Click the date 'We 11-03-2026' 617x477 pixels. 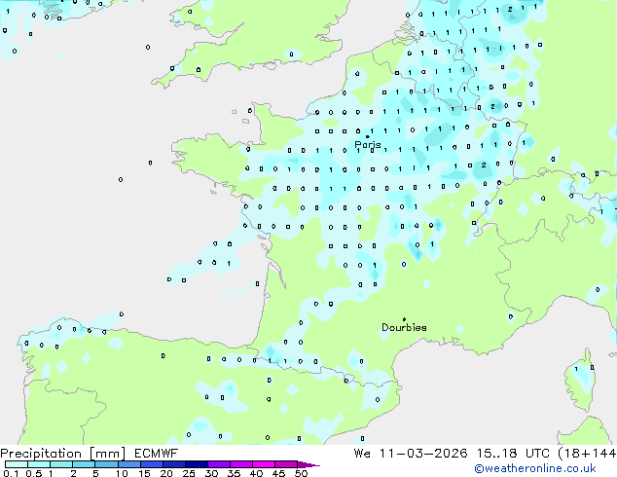(x=411, y=453)
